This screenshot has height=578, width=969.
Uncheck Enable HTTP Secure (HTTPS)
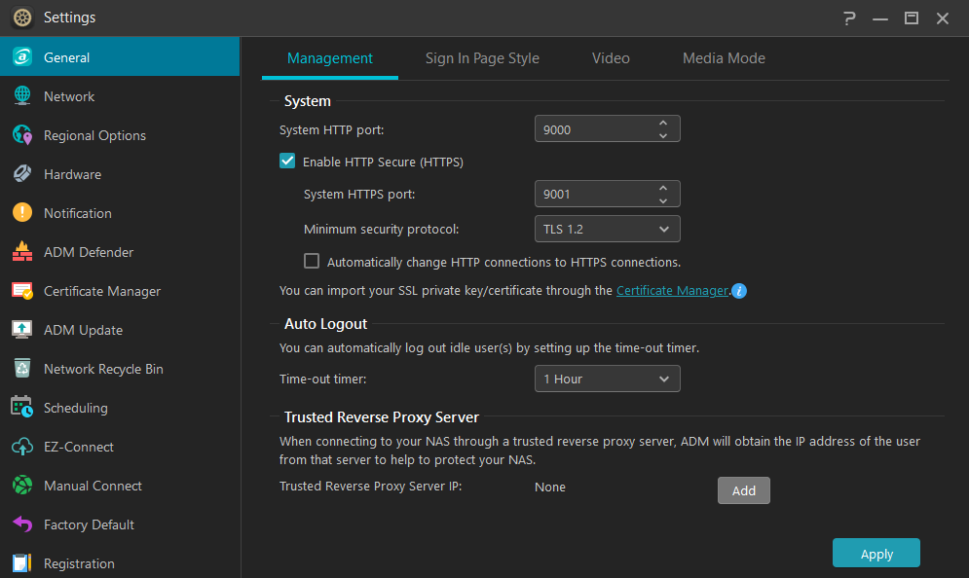[x=287, y=162]
